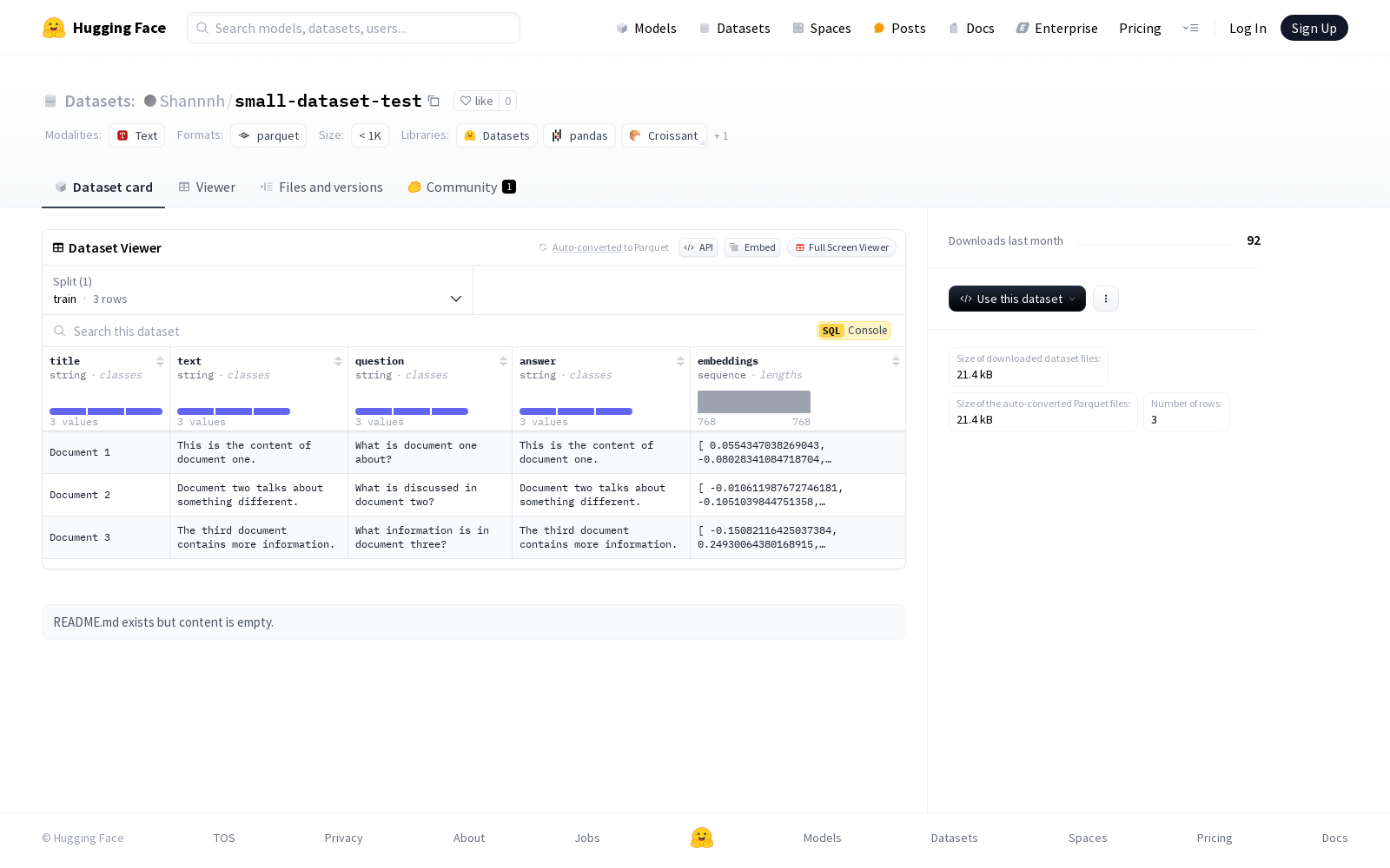Screen dimensions: 1390x868
Task: Select the Document 2 title cell
Action: pyautogui.click(x=106, y=495)
